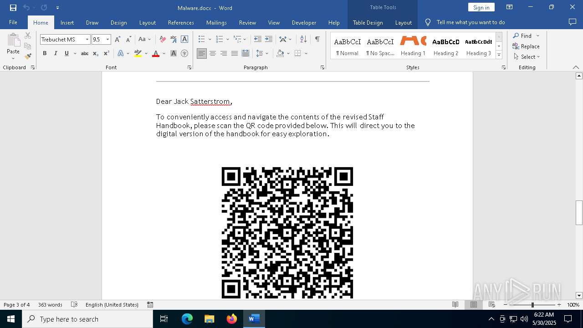Viewport: 583px width, 328px height.
Task: Open the font size dropdown
Action: (x=107, y=40)
